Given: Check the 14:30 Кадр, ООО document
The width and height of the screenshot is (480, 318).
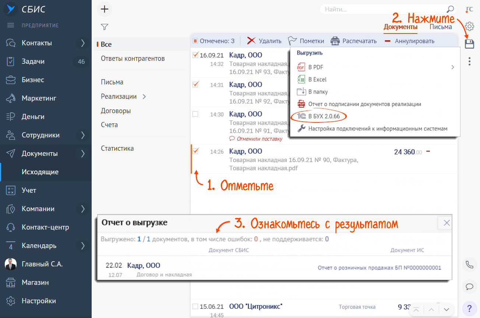Looking at the screenshot, I should tap(195, 114).
